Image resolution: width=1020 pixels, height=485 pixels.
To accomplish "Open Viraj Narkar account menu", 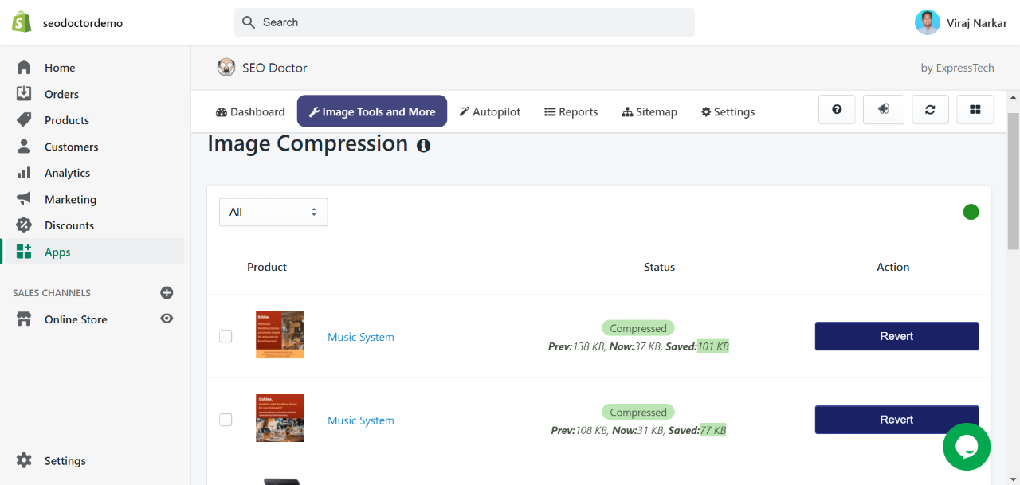I will 961,22.
